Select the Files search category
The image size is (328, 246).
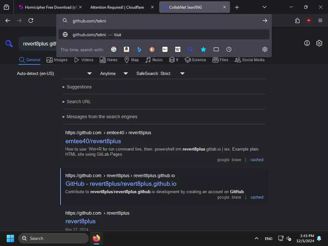click(220, 60)
